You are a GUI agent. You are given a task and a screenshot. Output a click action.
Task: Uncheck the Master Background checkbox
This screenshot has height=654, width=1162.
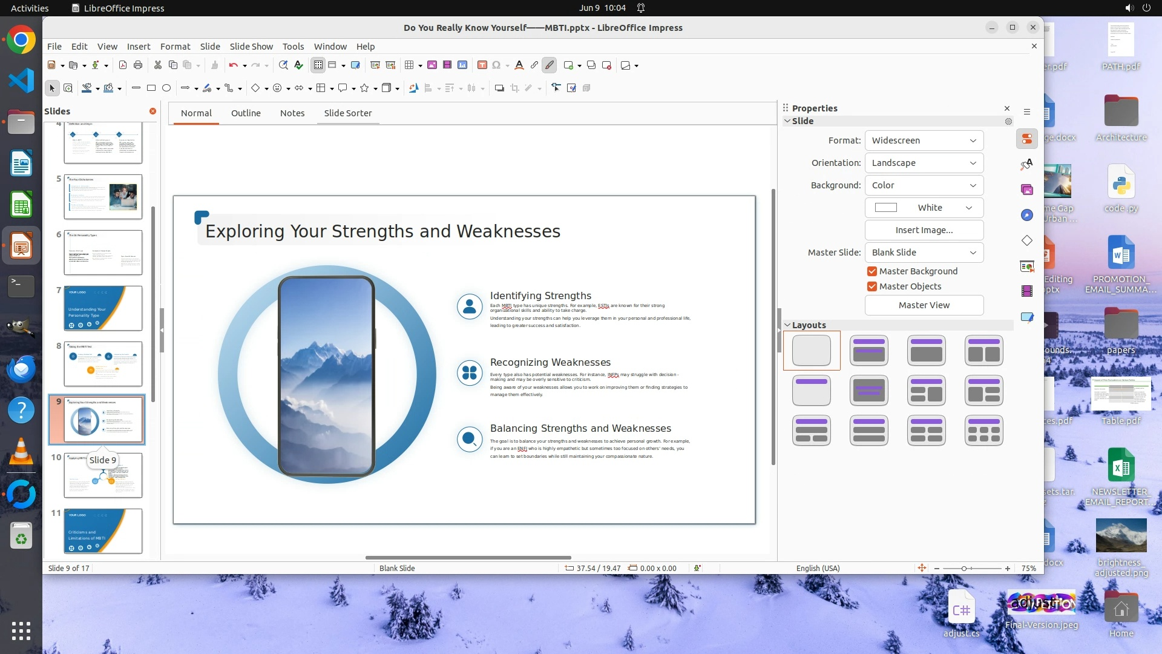[x=872, y=271]
